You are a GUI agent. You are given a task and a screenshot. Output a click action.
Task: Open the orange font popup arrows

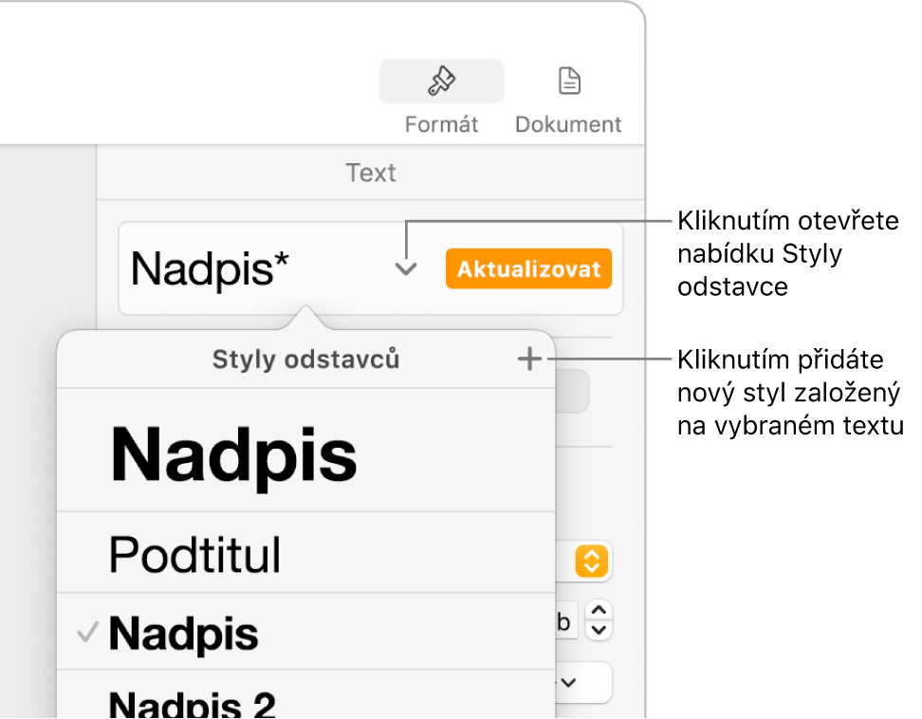click(x=592, y=561)
